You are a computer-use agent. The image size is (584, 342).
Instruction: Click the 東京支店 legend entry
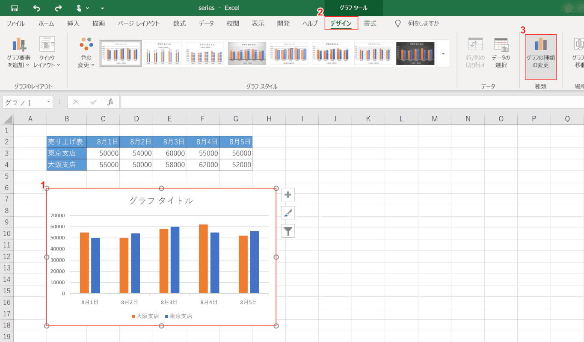(x=178, y=316)
